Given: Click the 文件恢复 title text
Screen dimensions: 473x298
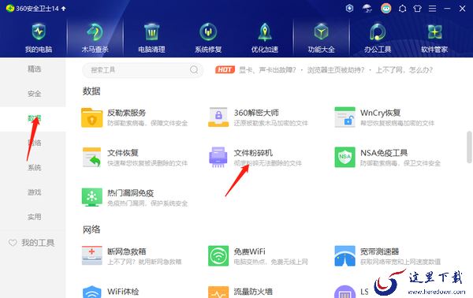Looking at the screenshot, I should tap(123, 153).
